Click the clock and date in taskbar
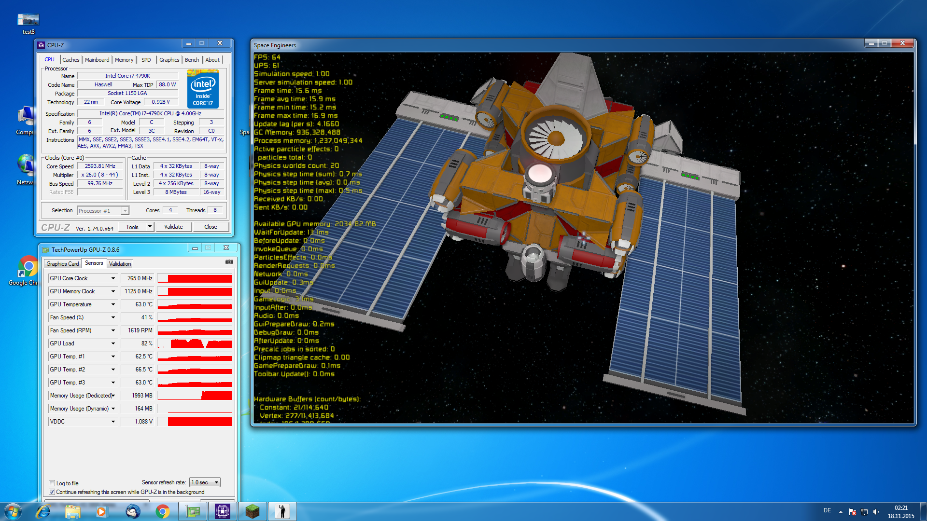Viewport: 927px width, 521px height. pos(901,512)
